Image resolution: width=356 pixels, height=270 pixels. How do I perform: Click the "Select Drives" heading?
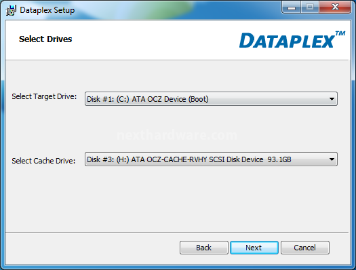pos(45,39)
